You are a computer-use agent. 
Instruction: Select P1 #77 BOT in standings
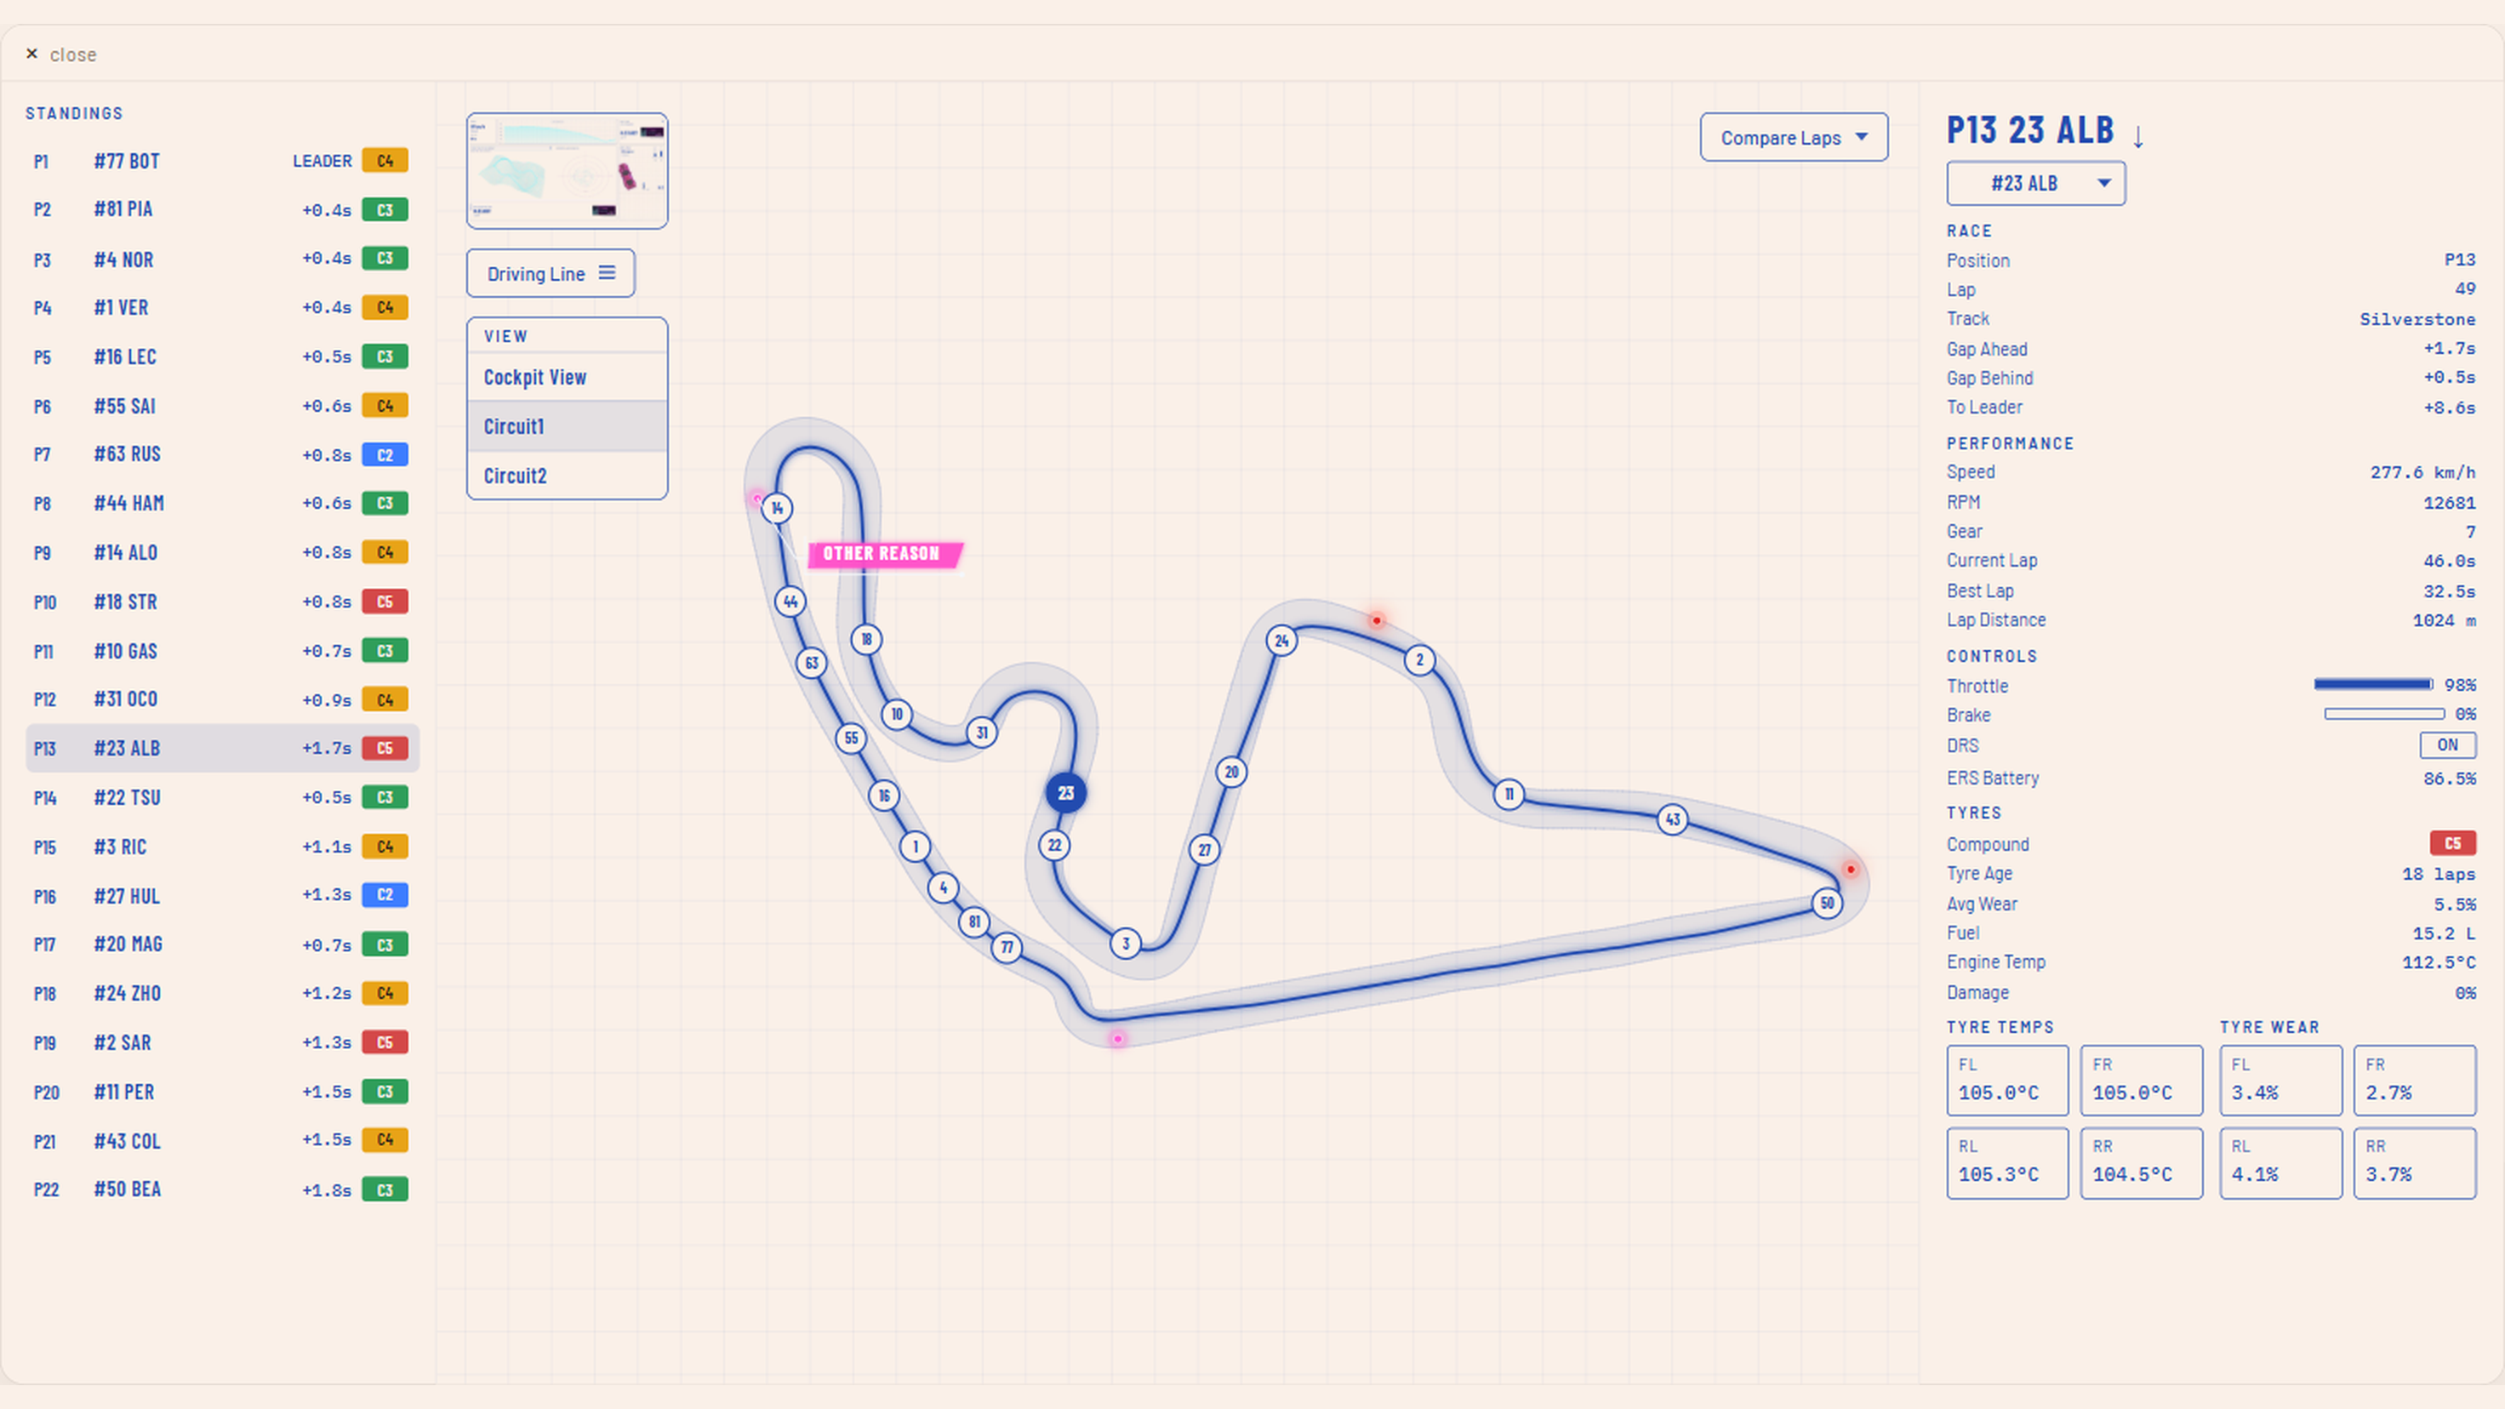tap(222, 161)
